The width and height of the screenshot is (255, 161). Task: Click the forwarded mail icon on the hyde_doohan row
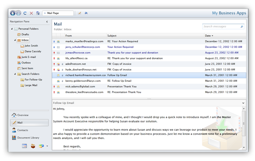point(58,70)
